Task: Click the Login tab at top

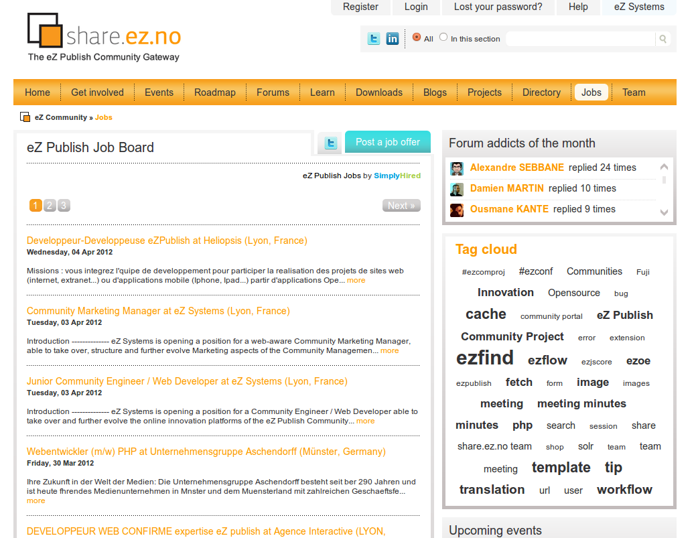Action: tap(416, 7)
